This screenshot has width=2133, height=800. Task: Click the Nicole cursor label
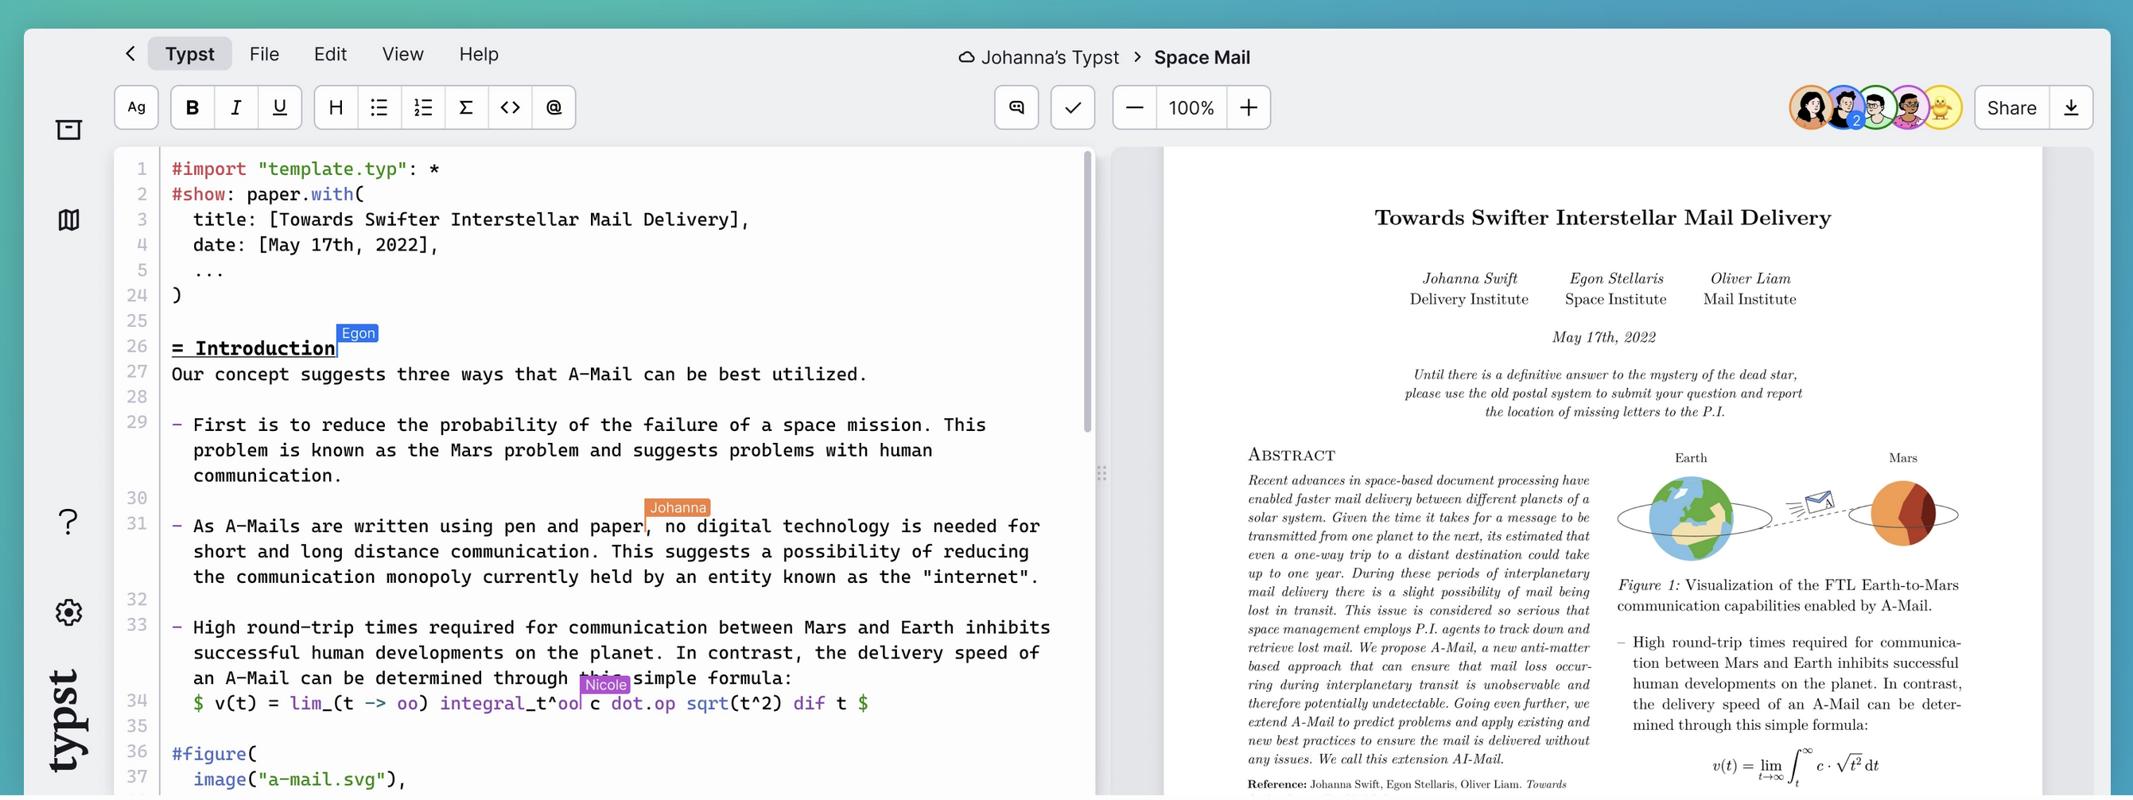coord(605,685)
